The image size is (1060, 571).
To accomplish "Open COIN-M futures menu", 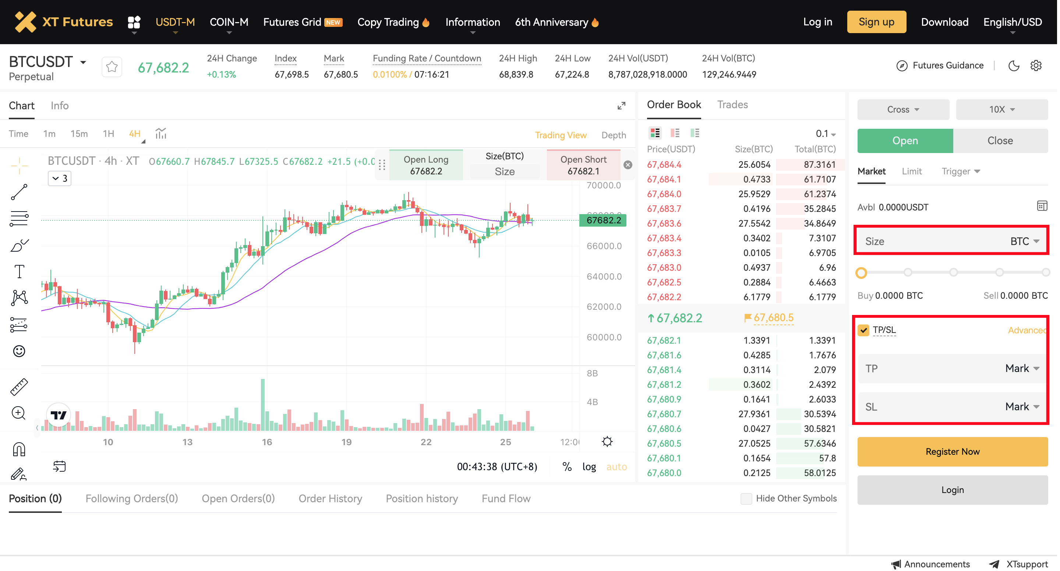I will tap(230, 22).
